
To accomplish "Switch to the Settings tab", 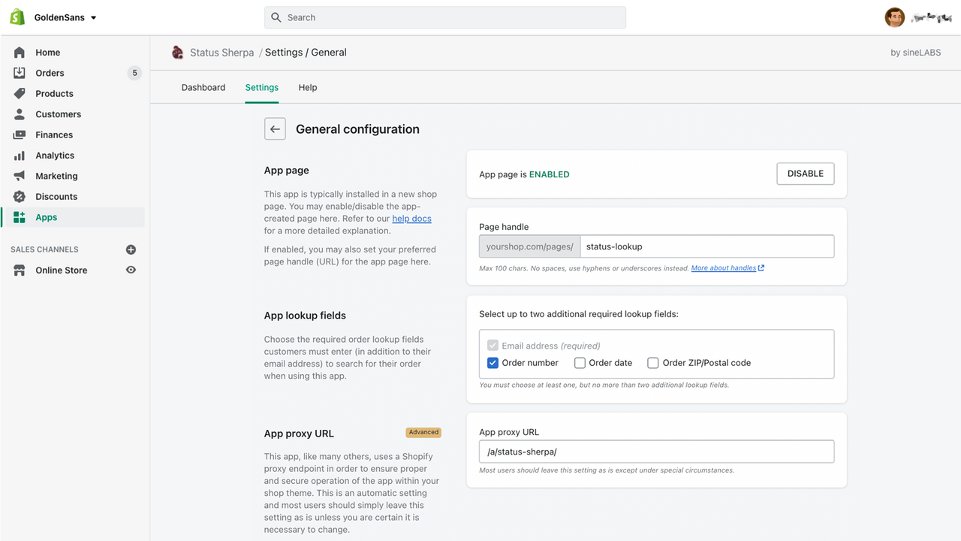I will coord(262,88).
